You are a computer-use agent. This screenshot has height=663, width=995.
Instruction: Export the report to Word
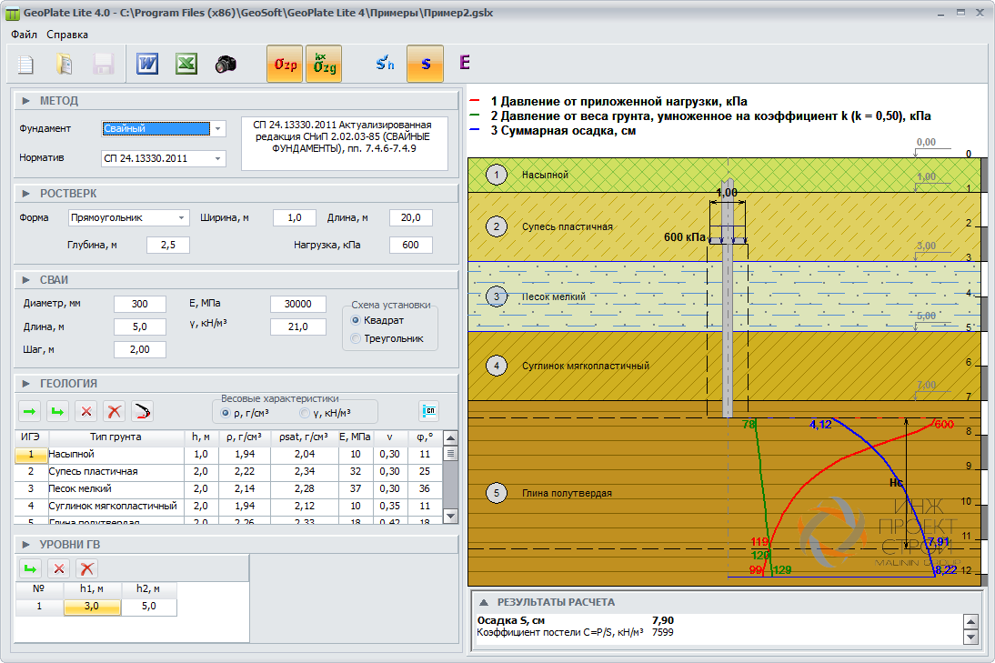(x=147, y=64)
